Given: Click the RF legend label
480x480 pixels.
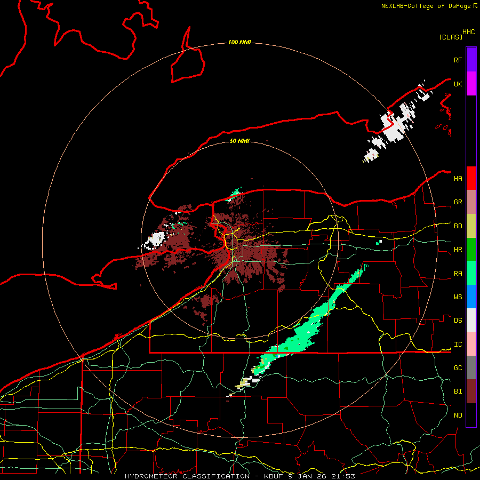Looking at the screenshot, I should tap(458, 60).
